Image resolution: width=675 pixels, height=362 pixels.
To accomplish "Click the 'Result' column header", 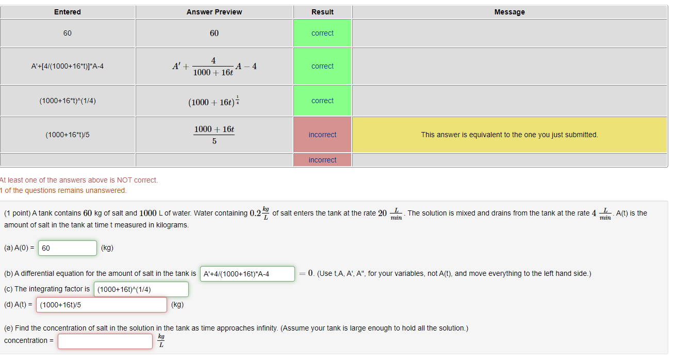I will [322, 12].
